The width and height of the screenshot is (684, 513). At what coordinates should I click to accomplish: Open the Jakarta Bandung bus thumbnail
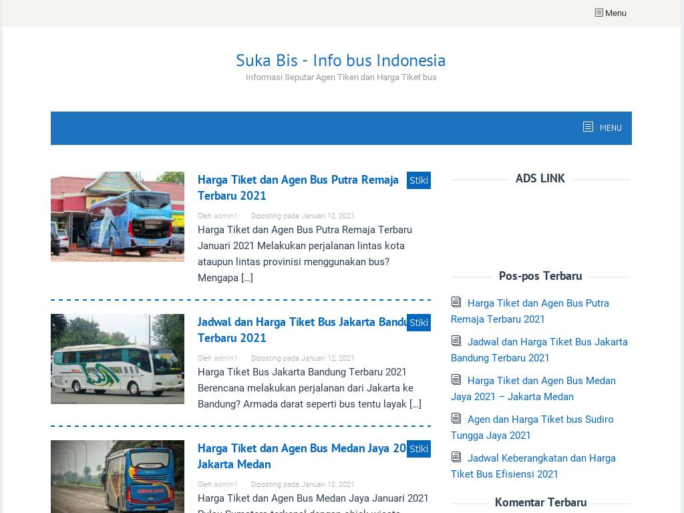118,359
